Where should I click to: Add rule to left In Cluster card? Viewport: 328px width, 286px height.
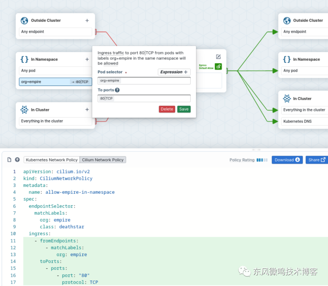pos(87,110)
